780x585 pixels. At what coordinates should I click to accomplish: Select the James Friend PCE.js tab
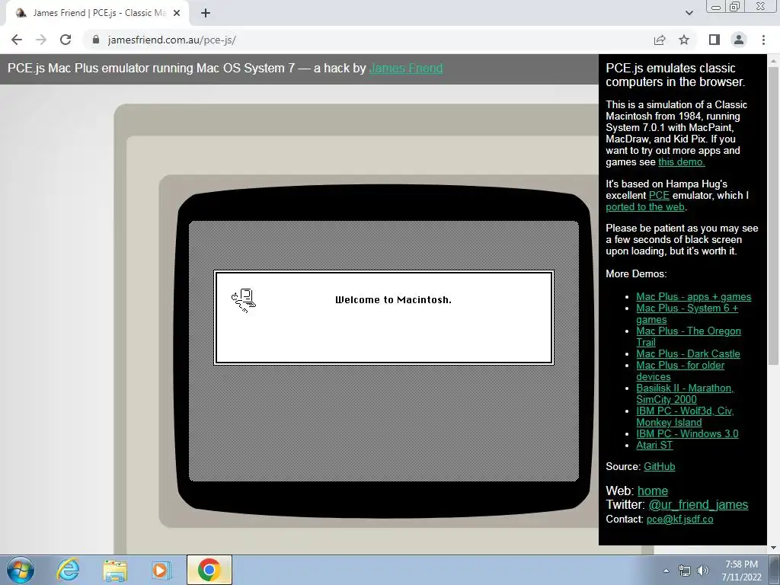click(97, 14)
